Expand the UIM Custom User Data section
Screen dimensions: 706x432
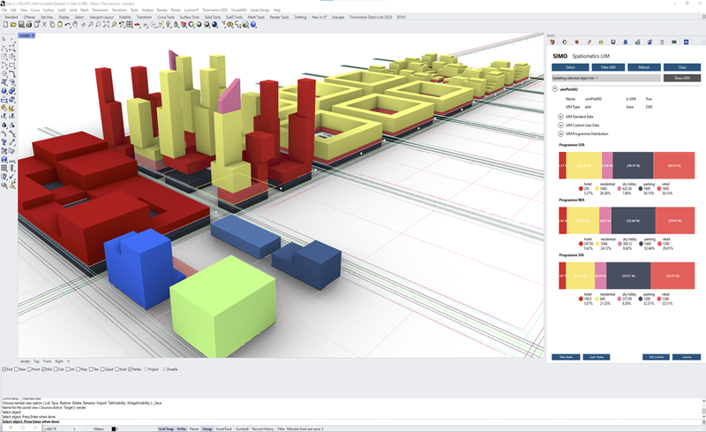[560, 125]
